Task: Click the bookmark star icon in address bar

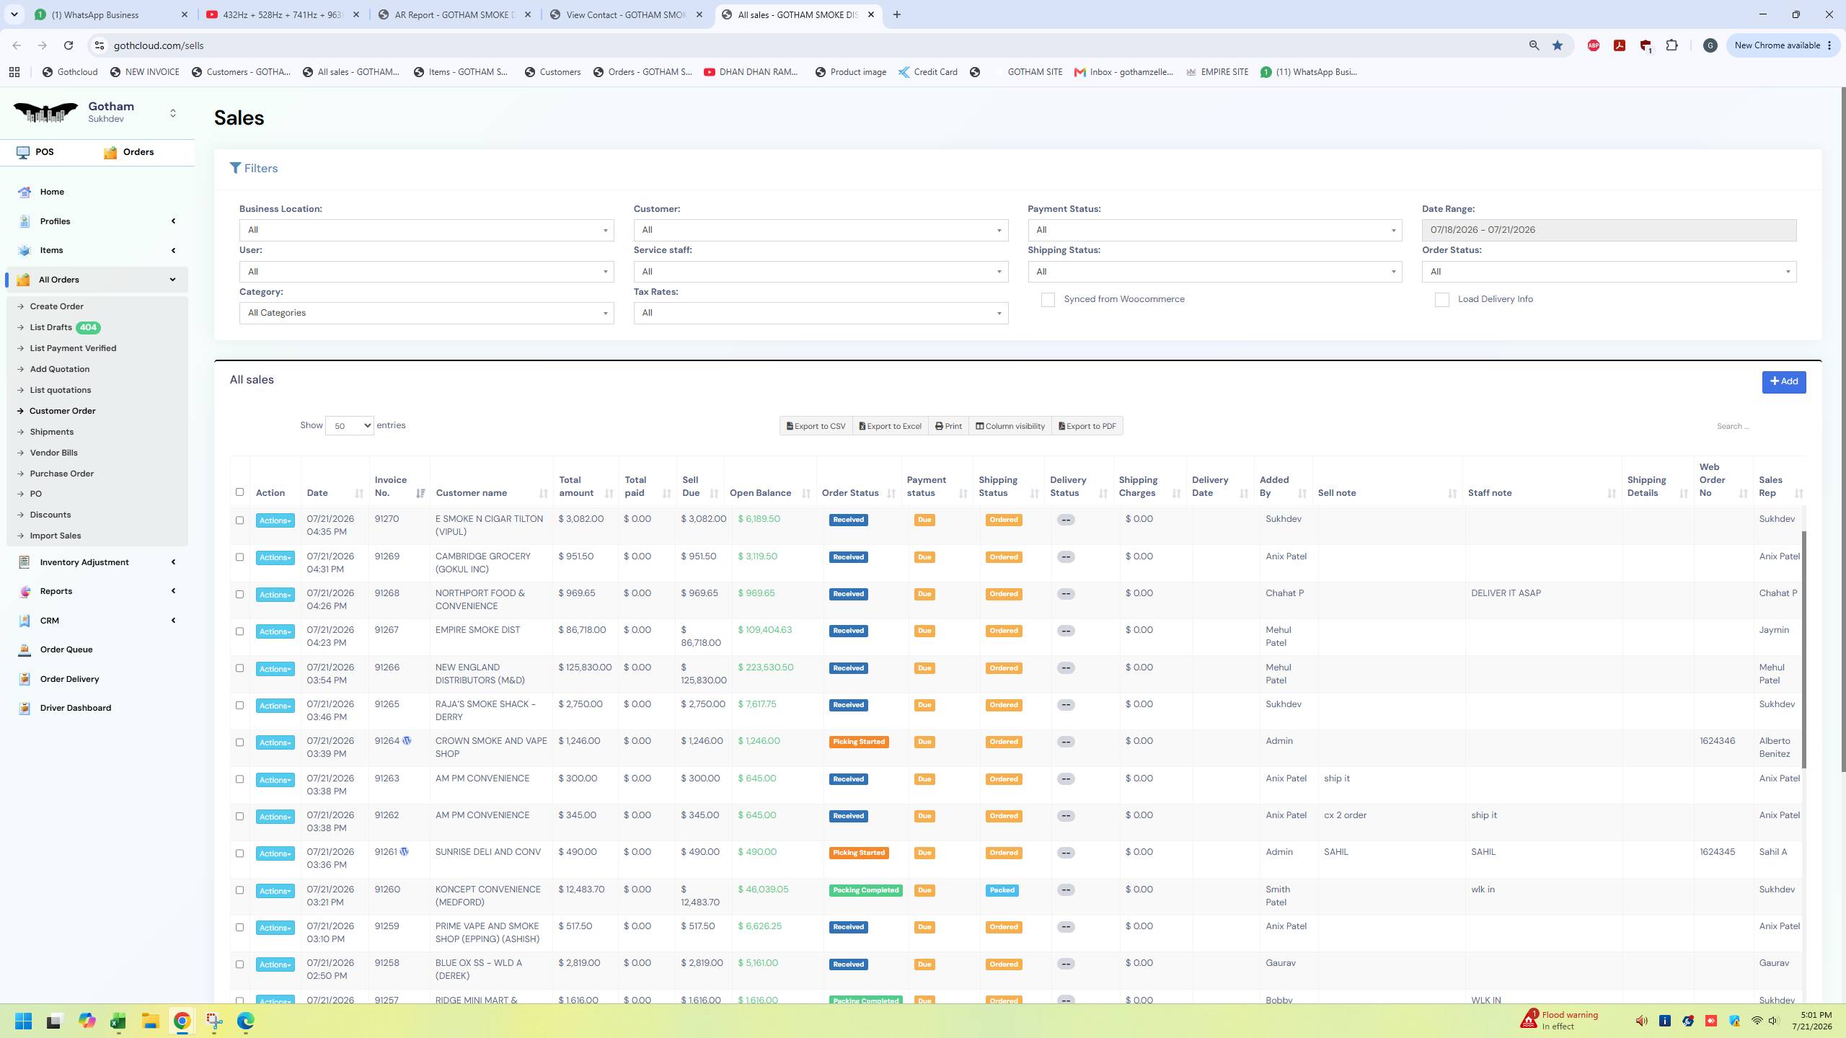Action: click(x=1558, y=45)
